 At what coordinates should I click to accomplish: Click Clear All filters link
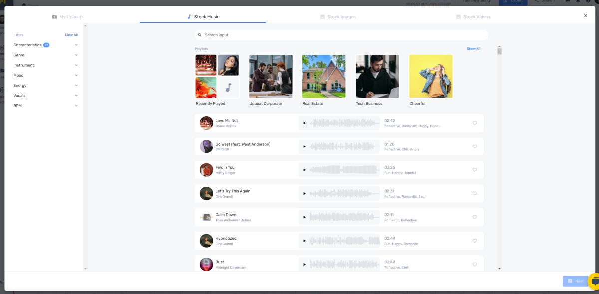[71, 35]
